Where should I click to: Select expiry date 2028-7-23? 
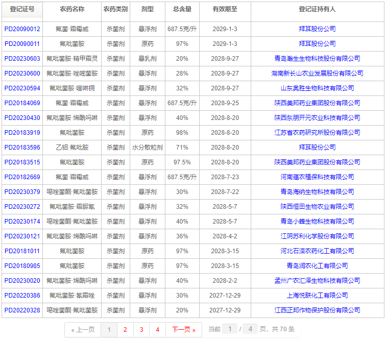[225, 177]
